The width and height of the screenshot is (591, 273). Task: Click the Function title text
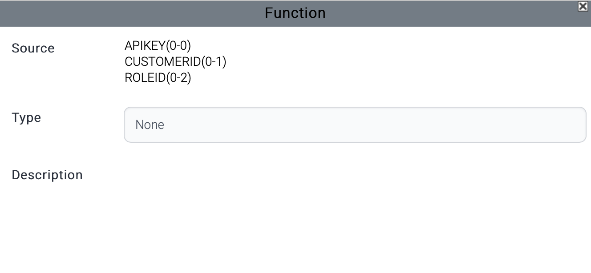[x=295, y=13]
